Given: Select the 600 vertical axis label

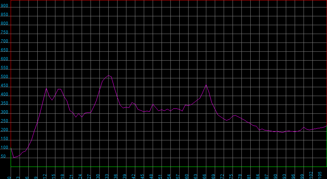Looking at the screenshot, I should 4,59.
